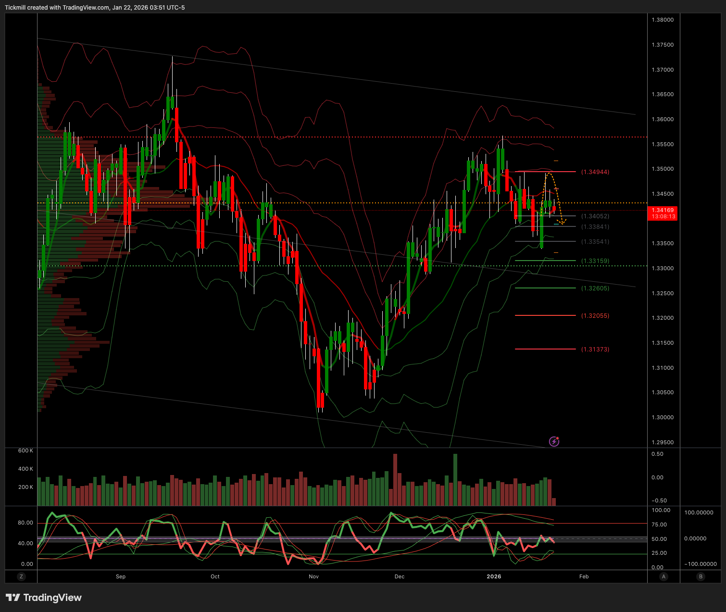Click the red current price label 1.34169
Screen dimensions: 726x612
[x=663, y=213]
